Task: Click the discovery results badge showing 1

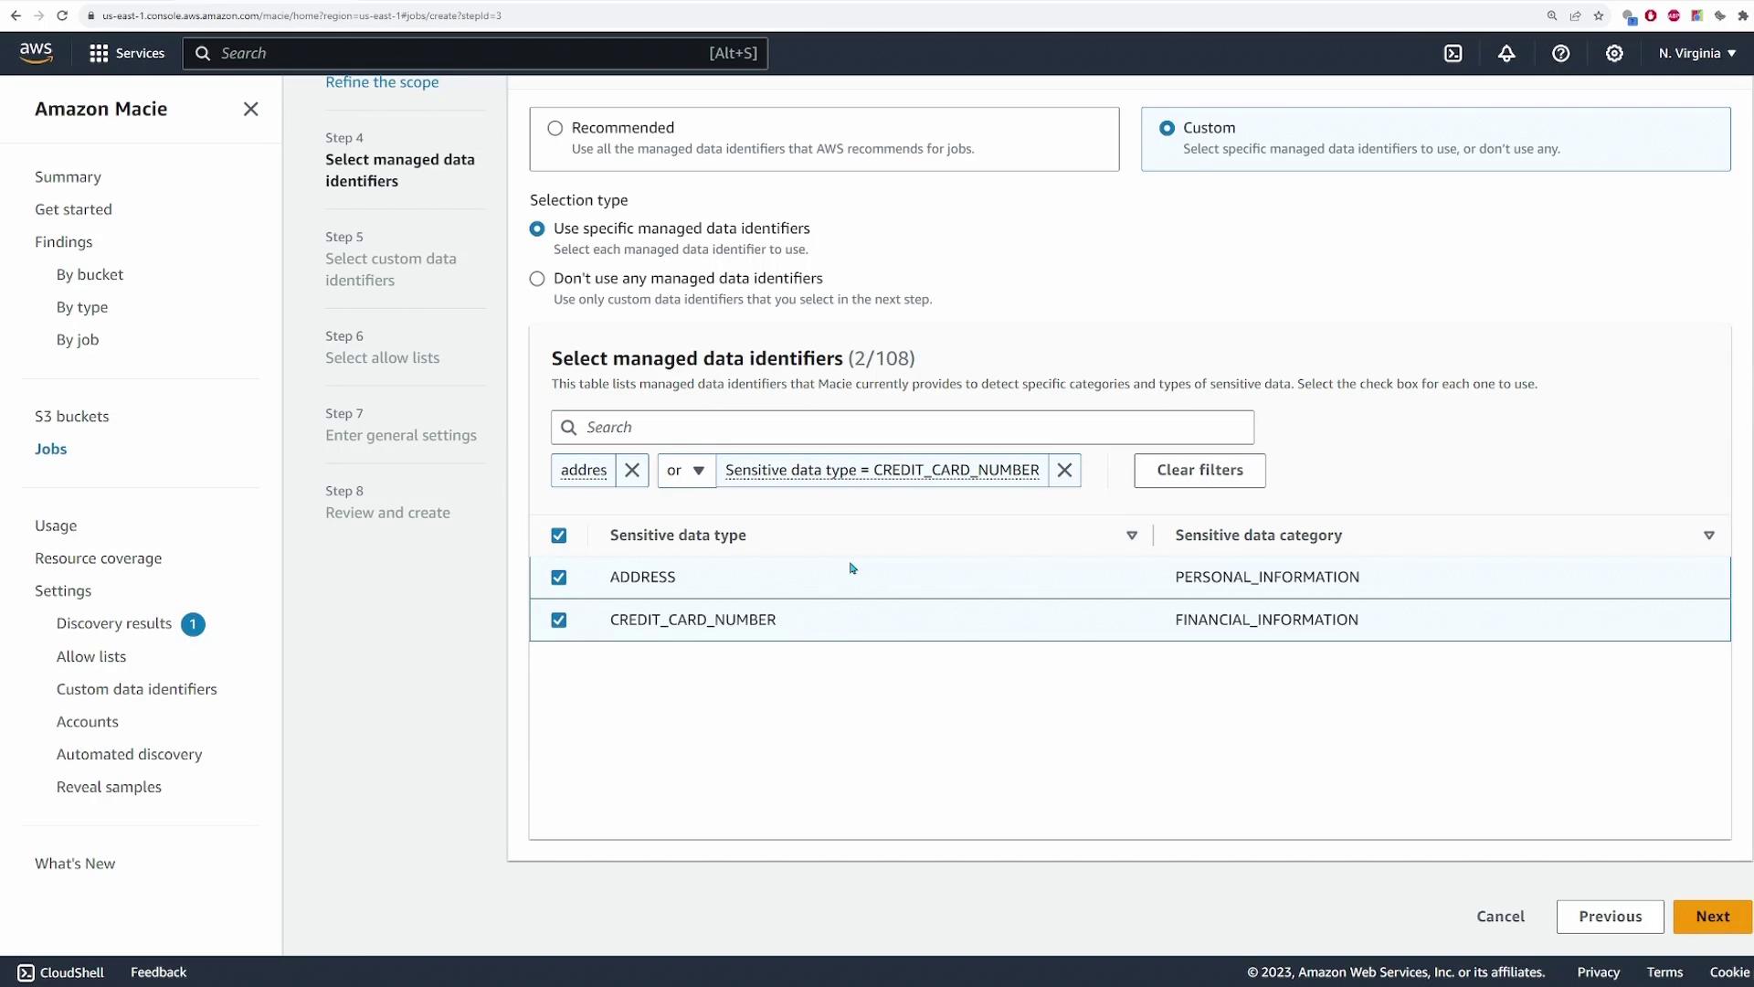Action: point(193,624)
